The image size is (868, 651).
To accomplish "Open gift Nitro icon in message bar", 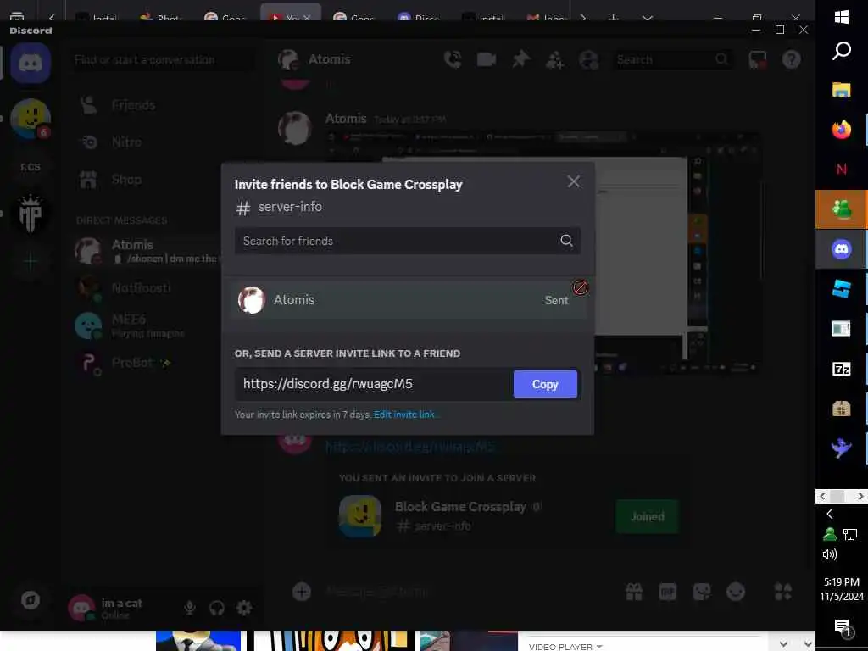I will [x=634, y=592].
